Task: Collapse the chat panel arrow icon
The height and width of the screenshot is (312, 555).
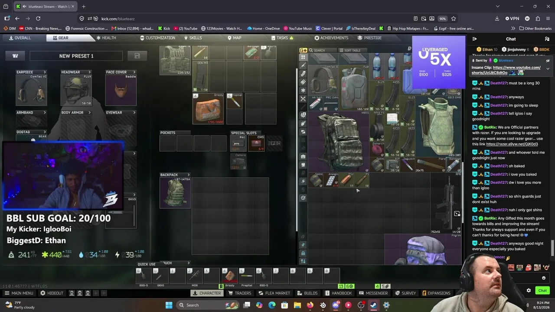Action: pos(474,39)
